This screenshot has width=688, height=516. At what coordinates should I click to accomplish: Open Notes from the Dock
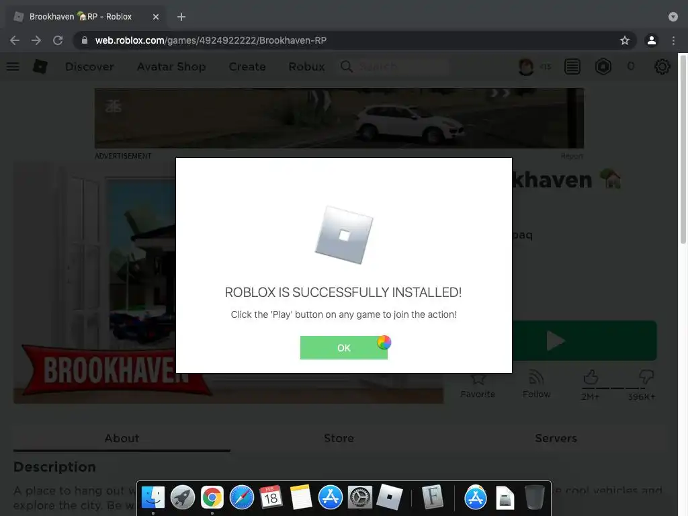point(301,498)
